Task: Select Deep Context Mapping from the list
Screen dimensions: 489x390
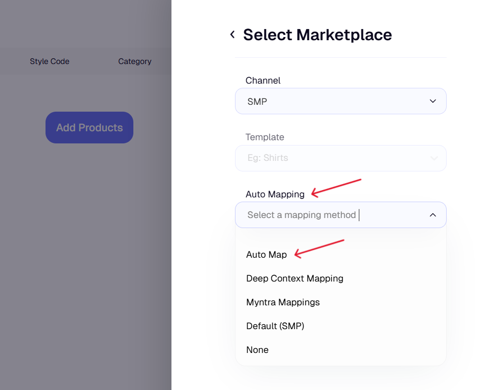Action: click(295, 278)
